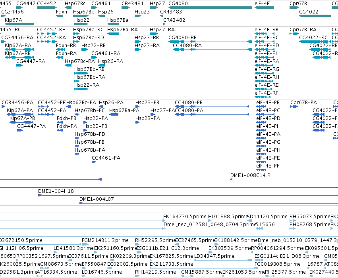Click the Fdxh-RB transcript label
Image resolution: width=338 pixels, height=278 pixels.
(66, 46)
